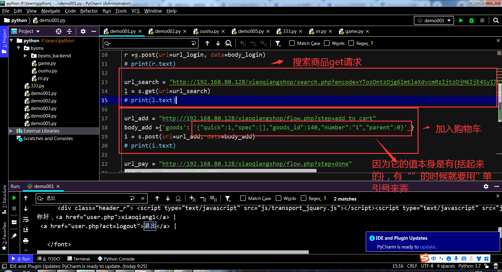Open the demo001 run configuration dropdown
The width and height of the screenshot is (502, 272).
point(434,20)
